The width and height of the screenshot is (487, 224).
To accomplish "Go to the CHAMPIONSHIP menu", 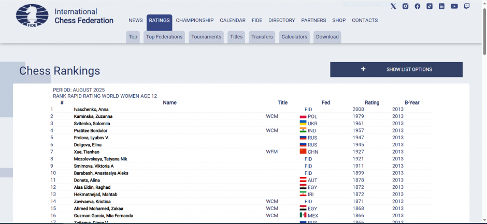I will click(x=194, y=21).
